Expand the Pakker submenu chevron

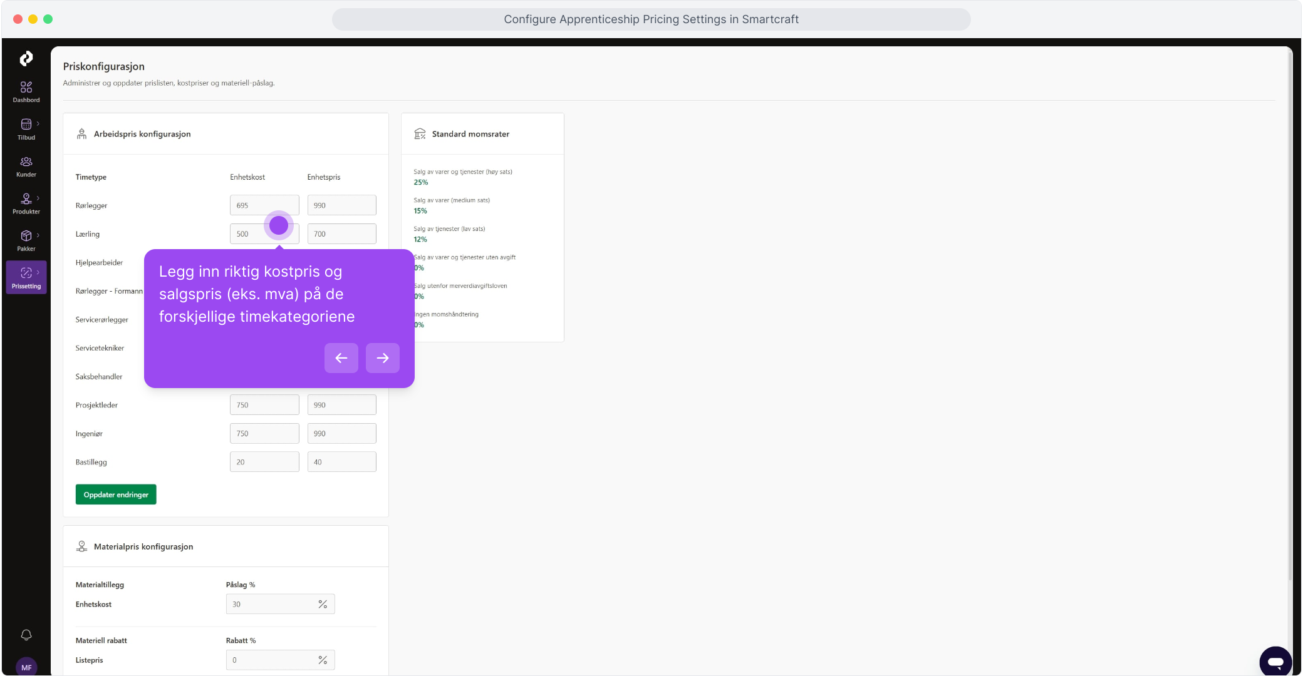(x=38, y=235)
